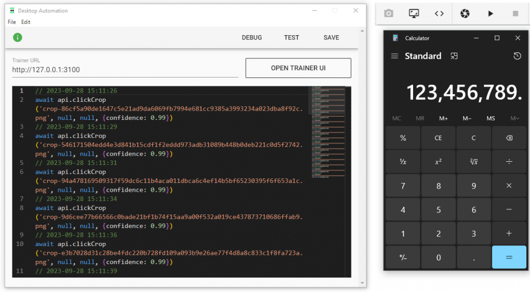Click Calculator M- memory subtract

tap(467, 118)
